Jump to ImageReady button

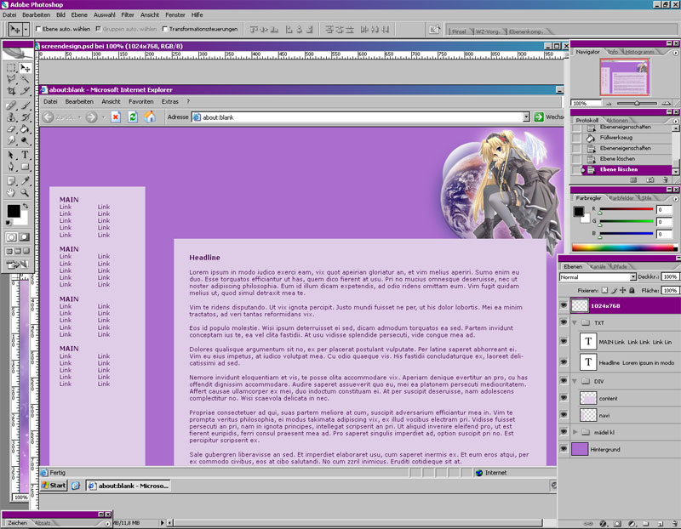[17, 264]
